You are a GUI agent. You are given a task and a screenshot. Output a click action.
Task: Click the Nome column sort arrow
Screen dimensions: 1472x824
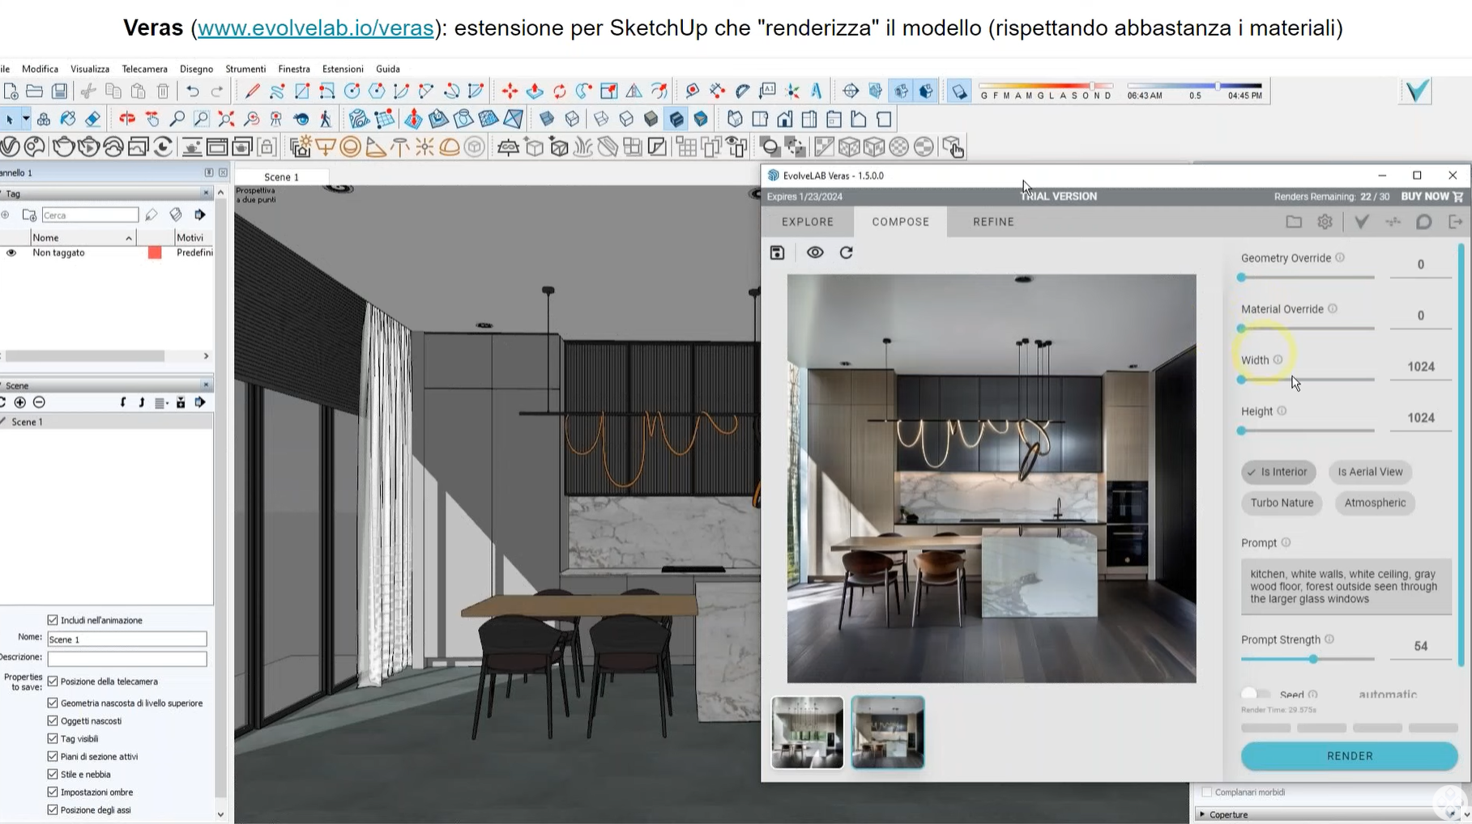tap(129, 238)
